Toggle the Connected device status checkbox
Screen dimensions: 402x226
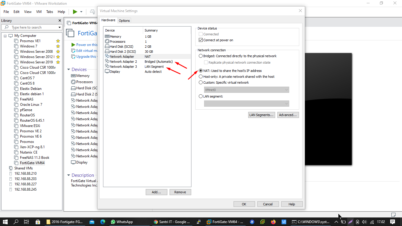tap(201, 34)
